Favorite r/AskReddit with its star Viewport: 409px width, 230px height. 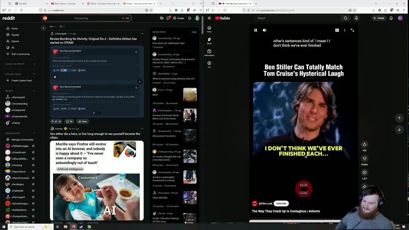point(33,191)
